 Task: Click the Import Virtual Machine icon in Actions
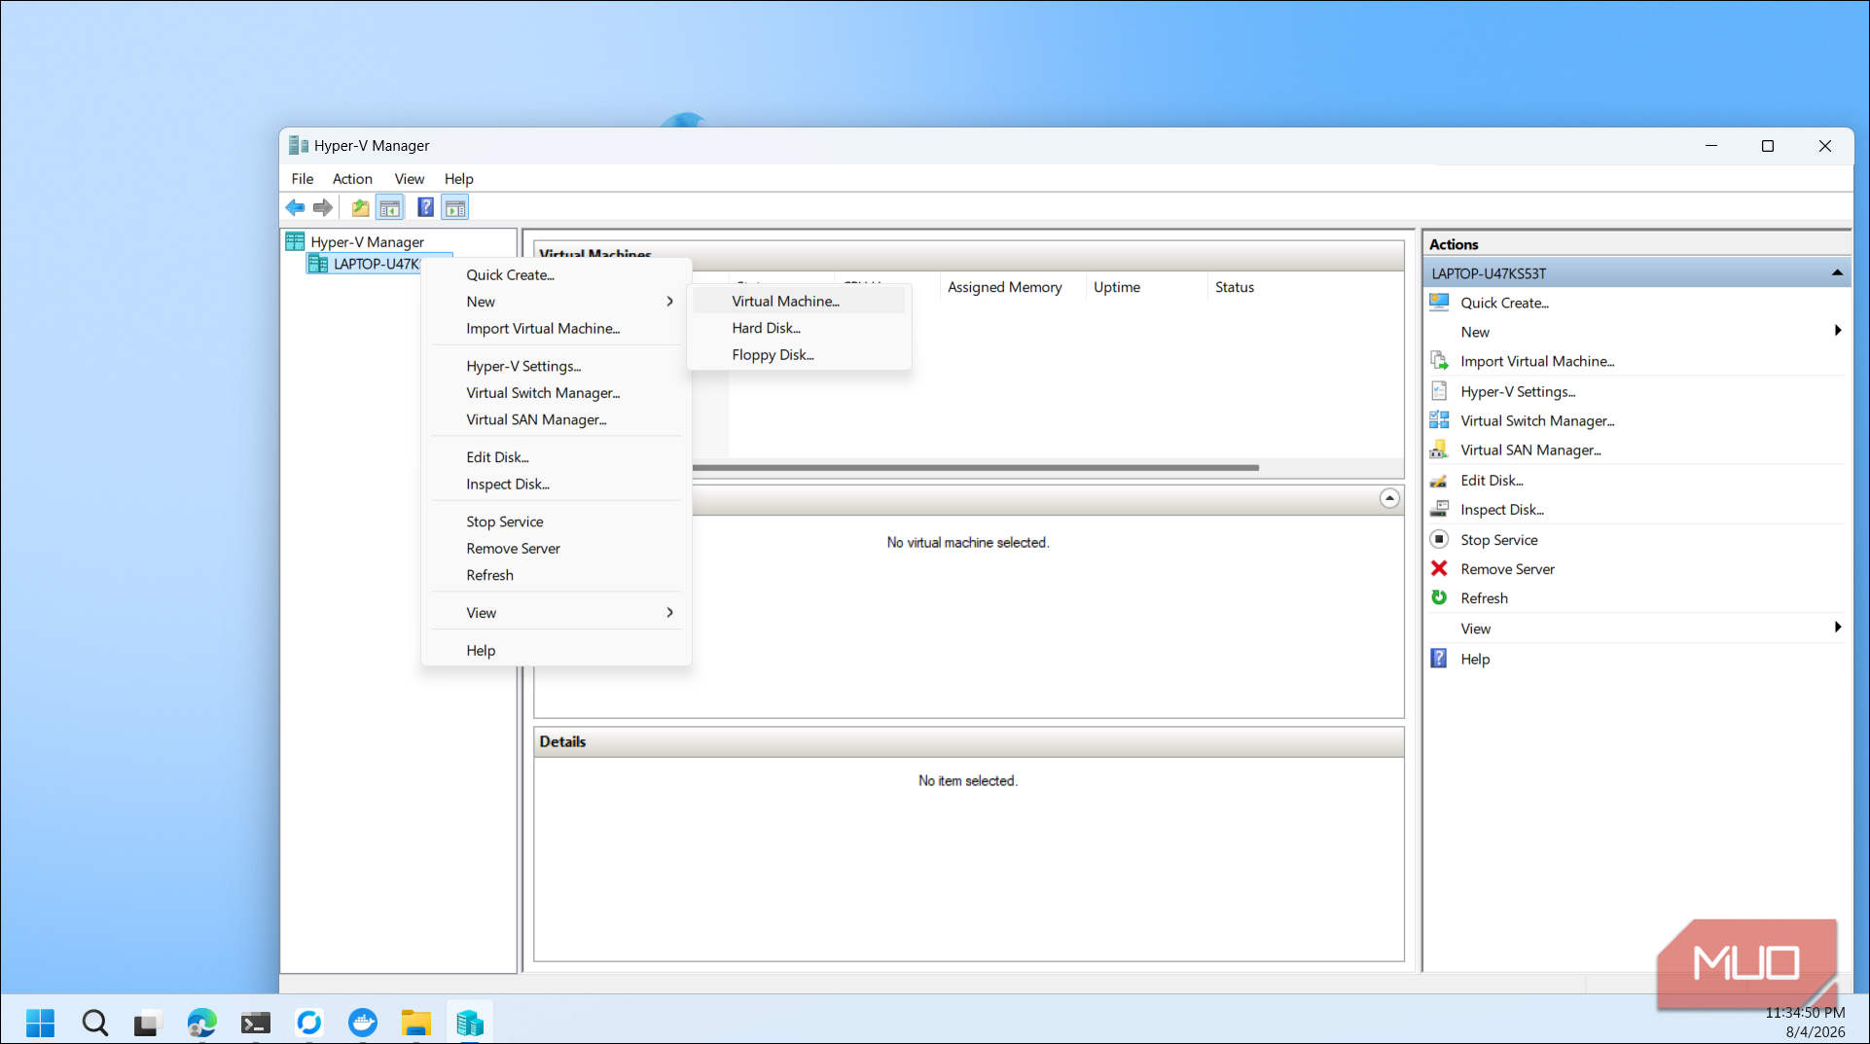click(1439, 361)
